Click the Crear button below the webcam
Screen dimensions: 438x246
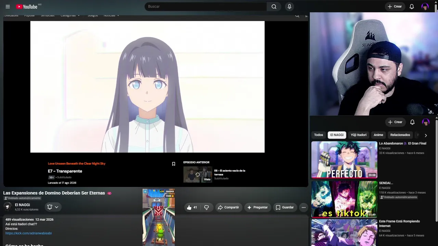[395, 122]
